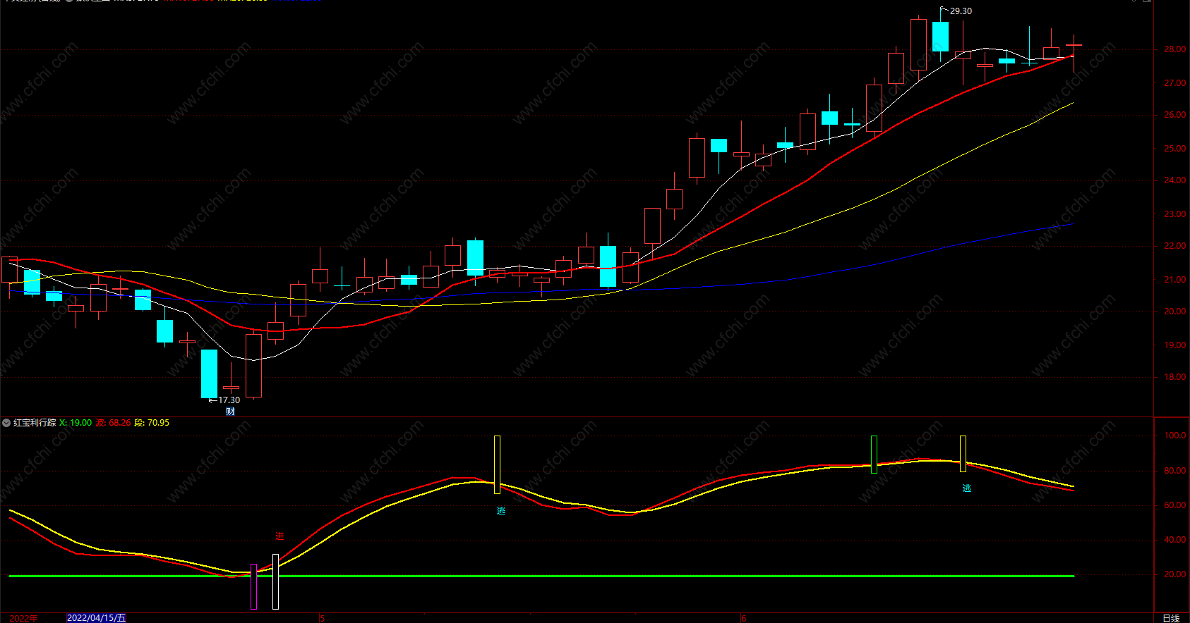Click the 财 marker below the 17.30 low

pos(230,412)
